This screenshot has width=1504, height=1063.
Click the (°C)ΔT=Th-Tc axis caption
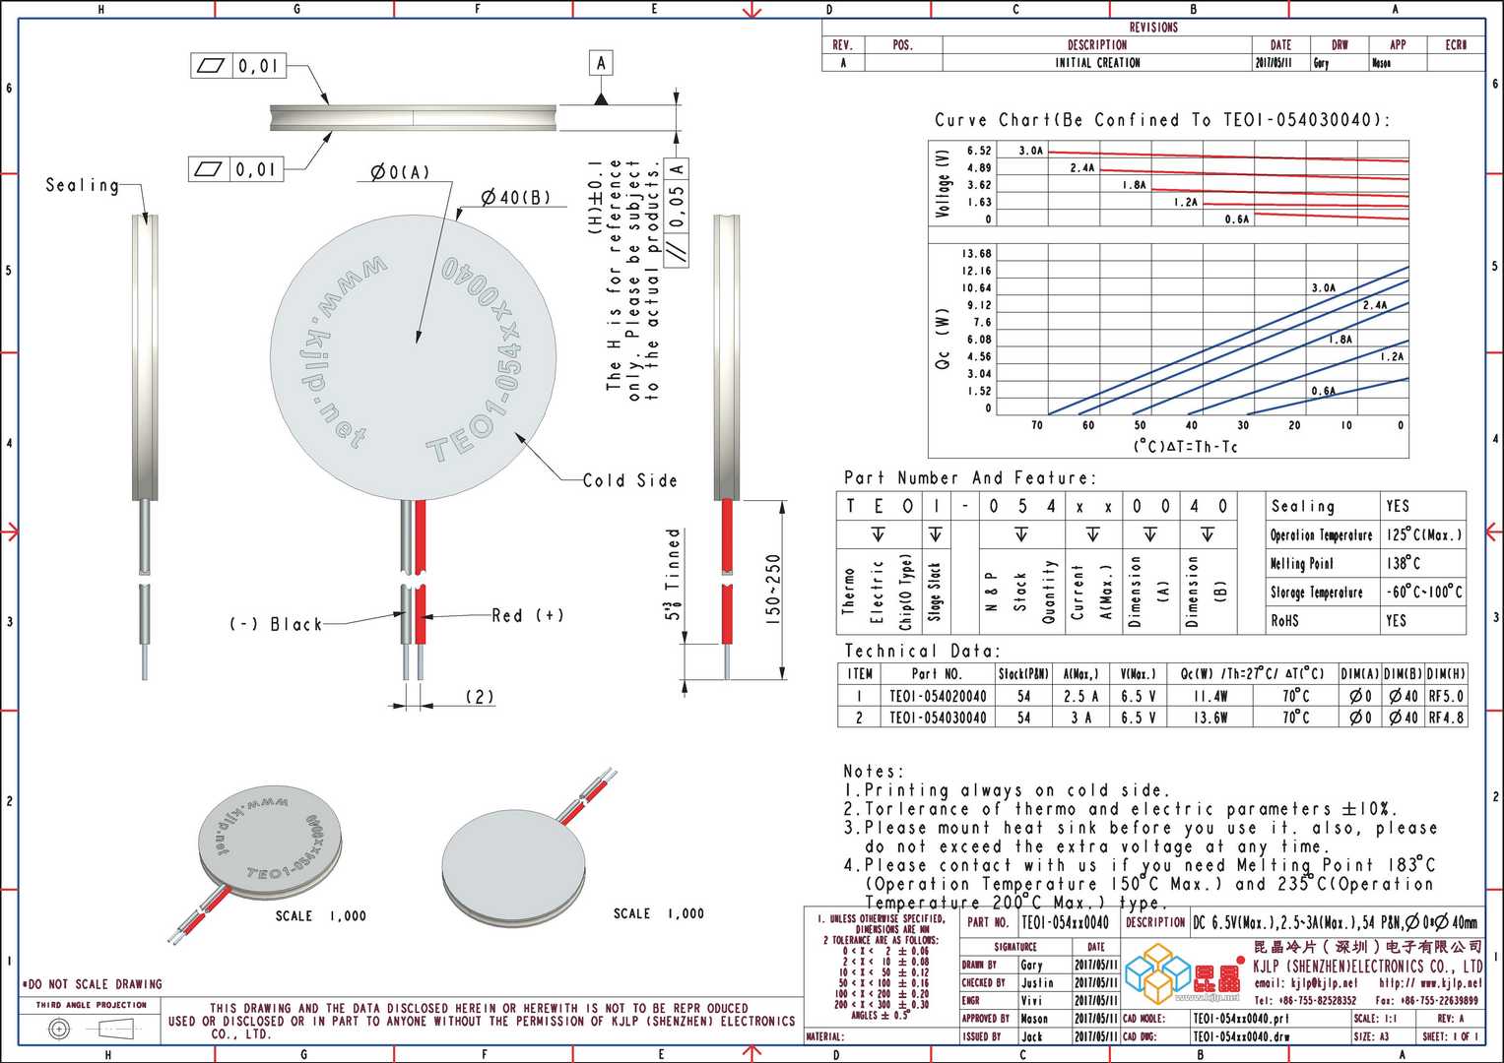[x=1185, y=447]
